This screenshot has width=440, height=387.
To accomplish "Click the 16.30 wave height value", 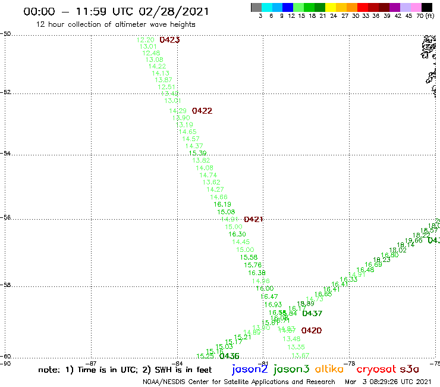I will pyautogui.click(x=237, y=234).
